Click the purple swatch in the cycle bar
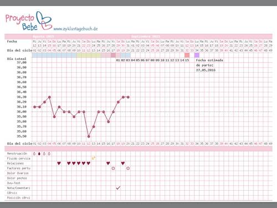The width and height of the screenshot is (277, 208). [197, 55]
